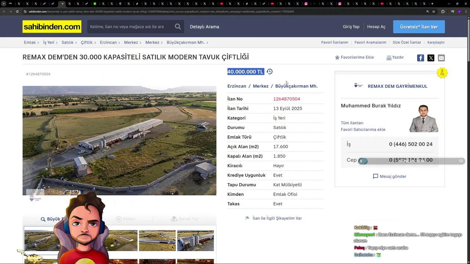This screenshot has height=264, width=470.
Task: Click the Favorilerime Ekle star
Action: tap(337, 57)
